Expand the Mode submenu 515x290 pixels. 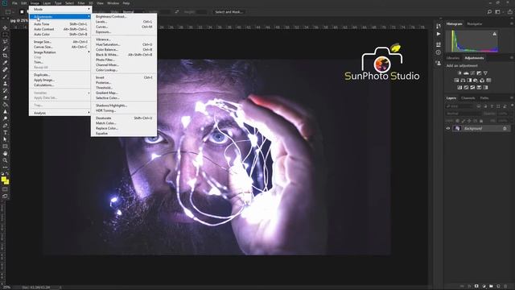click(x=60, y=9)
